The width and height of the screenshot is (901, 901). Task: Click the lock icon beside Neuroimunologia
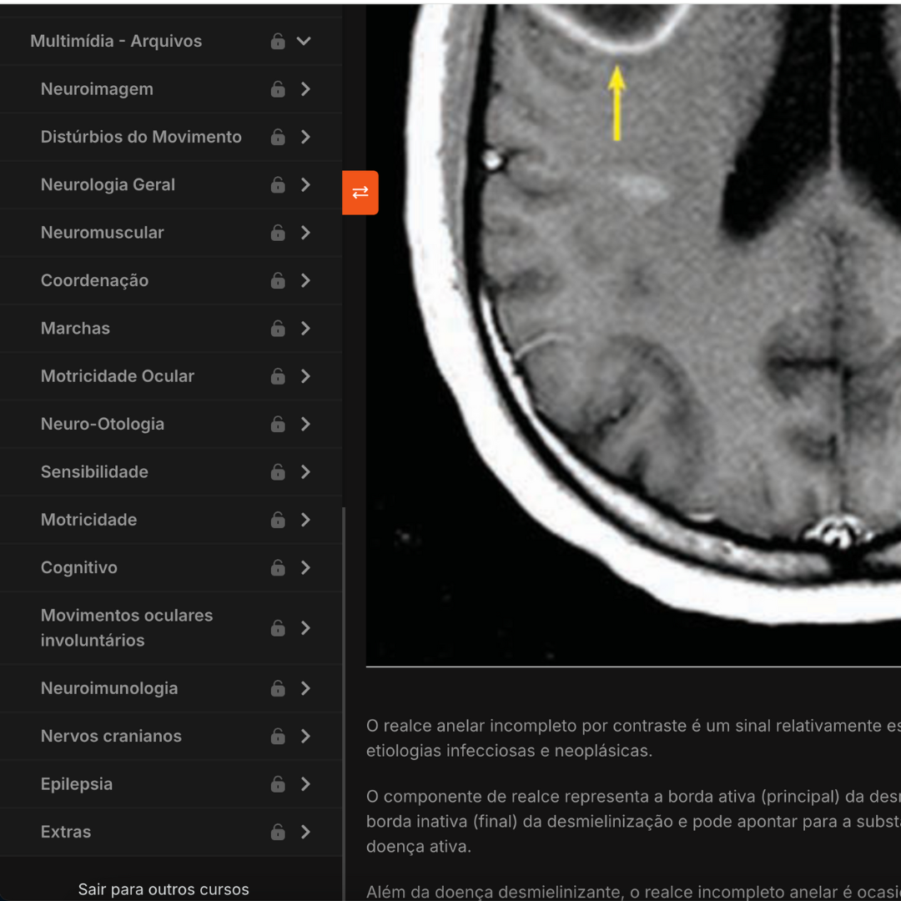[278, 688]
